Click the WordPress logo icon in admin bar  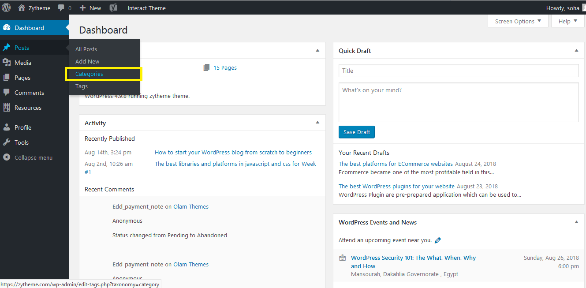[x=6, y=7]
